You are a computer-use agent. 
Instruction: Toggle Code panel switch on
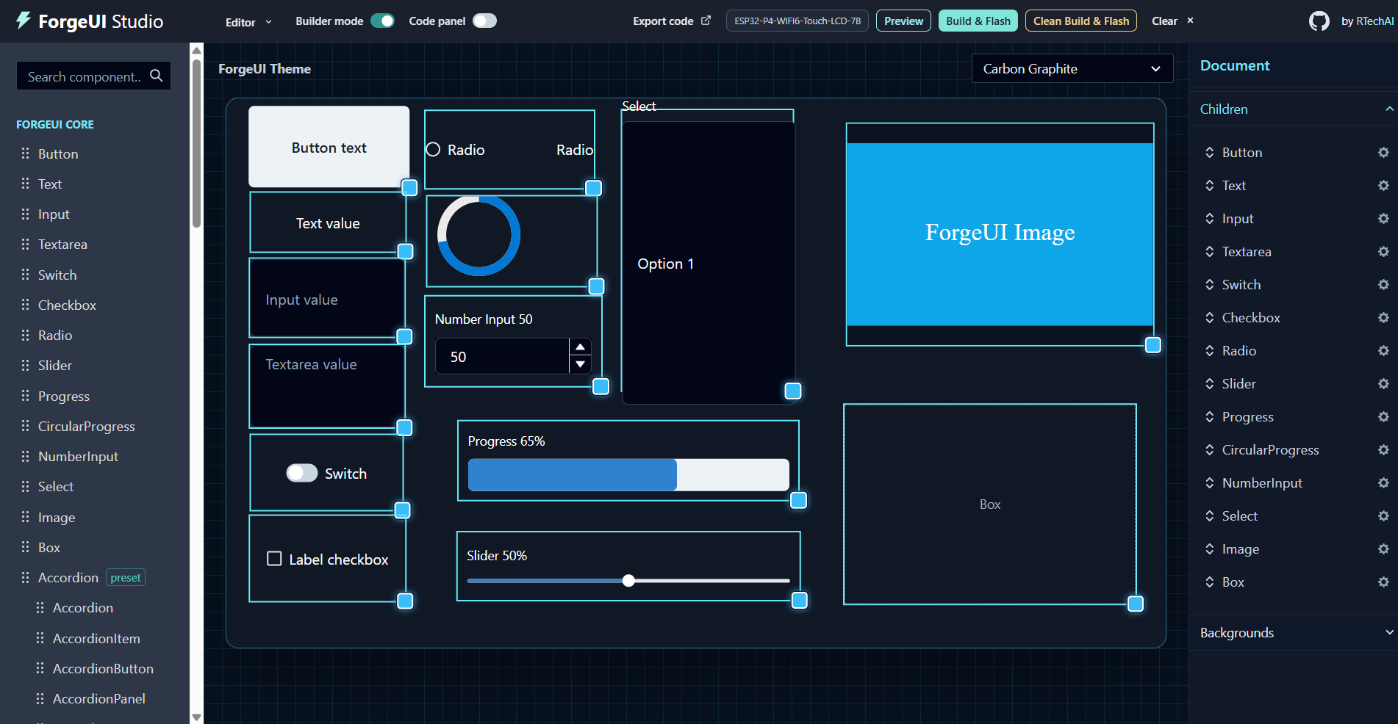[484, 21]
